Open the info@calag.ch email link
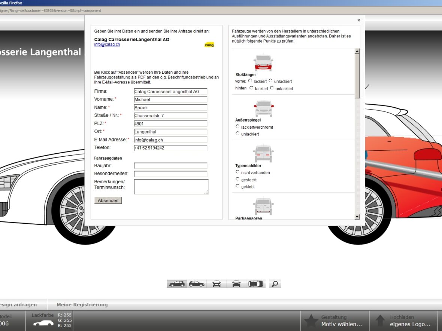This screenshot has width=442, height=331. click(x=107, y=45)
